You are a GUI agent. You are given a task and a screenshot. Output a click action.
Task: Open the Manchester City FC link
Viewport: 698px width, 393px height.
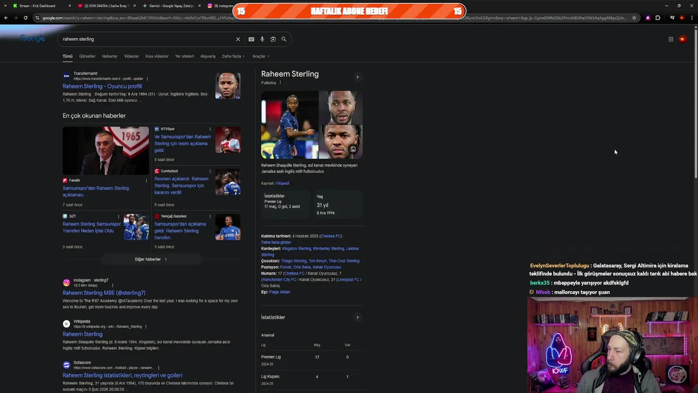(x=280, y=279)
